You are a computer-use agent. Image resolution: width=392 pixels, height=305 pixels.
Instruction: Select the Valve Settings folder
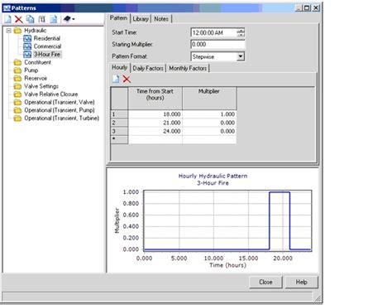41,86
